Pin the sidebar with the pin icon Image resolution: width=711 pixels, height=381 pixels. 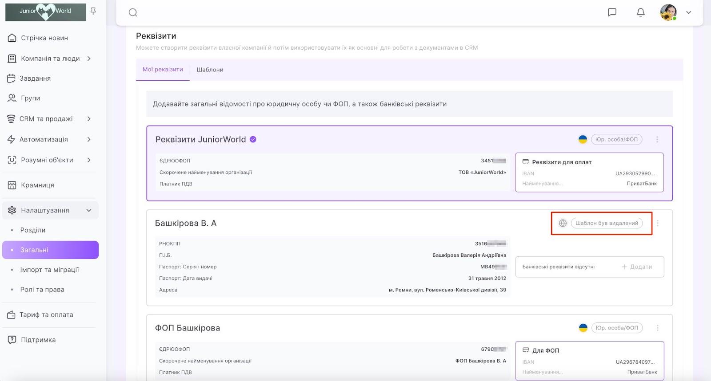click(x=93, y=11)
